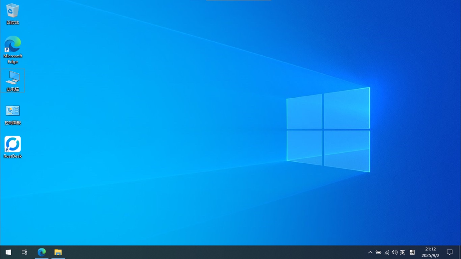461x259 pixels.
Task: Select the 回收站 recycle bin desktop icon
Action: (13, 14)
